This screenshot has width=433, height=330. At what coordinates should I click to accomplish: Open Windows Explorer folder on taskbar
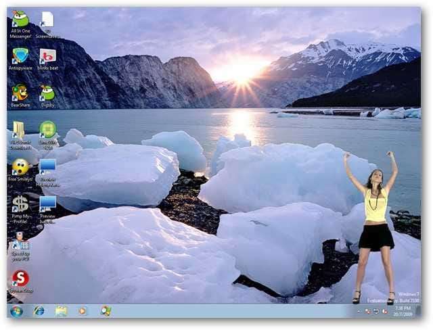point(61,311)
